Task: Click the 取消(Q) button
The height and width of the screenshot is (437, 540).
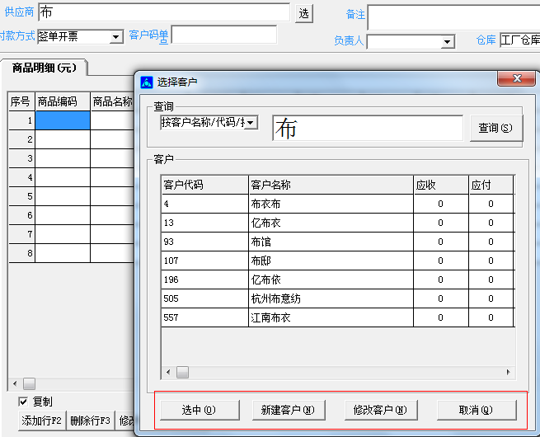Action: (477, 410)
